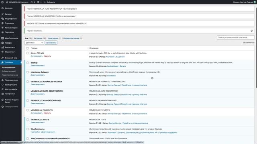Open the Действия bulk actions dropdown
Image resolution: width=257 pixels, height=144 pixels.
point(34,43)
